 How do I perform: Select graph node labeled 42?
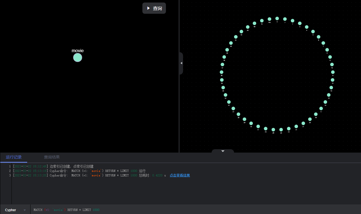coord(241,32)
